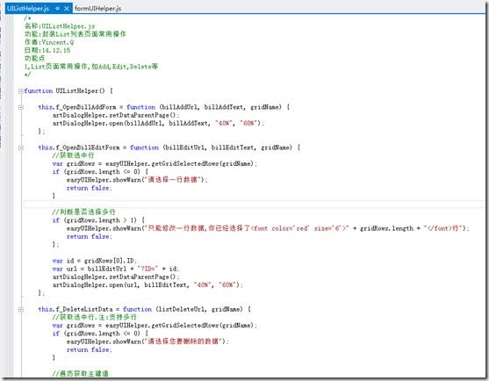This screenshot has width=489, height=381.
Task: Click the 'function UIListHelper()' declaration
Action: coord(68,91)
